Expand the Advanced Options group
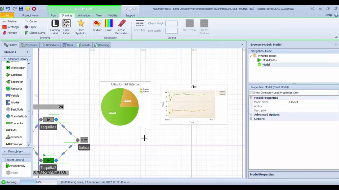The height and width of the screenshot is (190, 339). coord(251,115)
